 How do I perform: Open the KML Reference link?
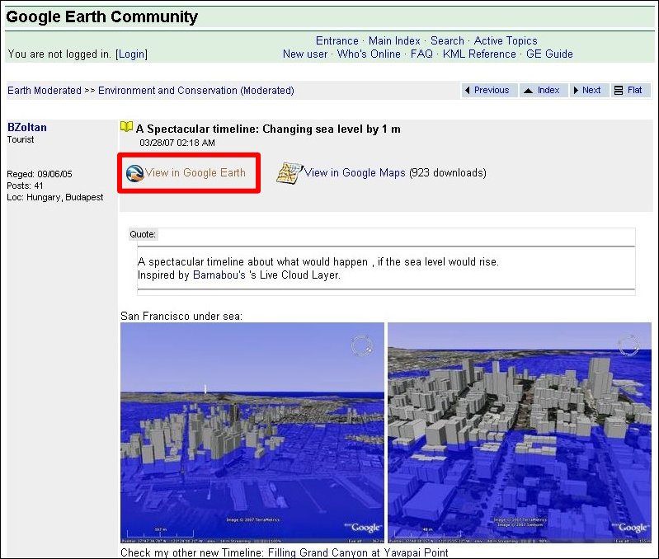(x=479, y=54)
